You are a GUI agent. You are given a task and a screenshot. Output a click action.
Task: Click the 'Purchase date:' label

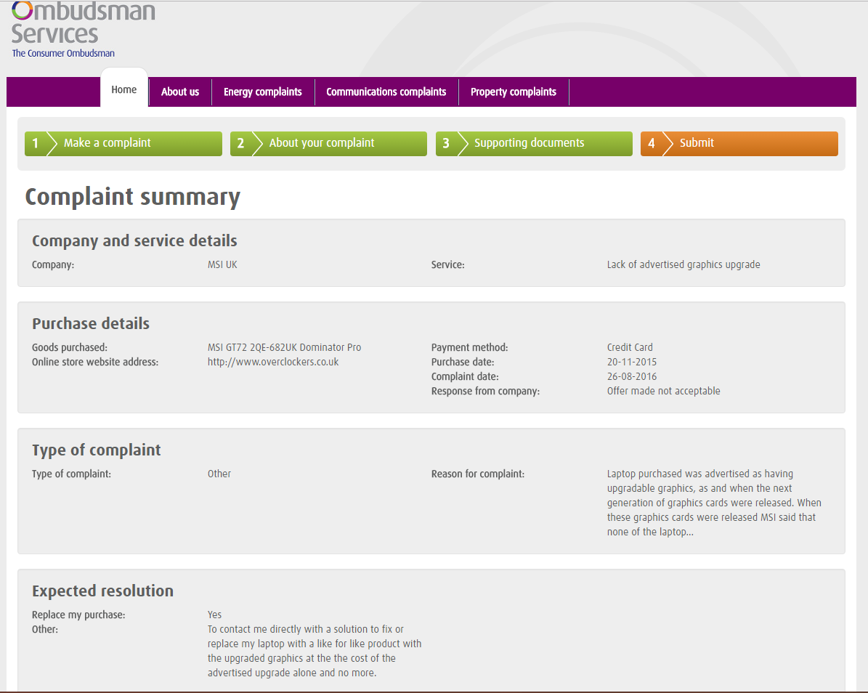(x=463, y=362)
